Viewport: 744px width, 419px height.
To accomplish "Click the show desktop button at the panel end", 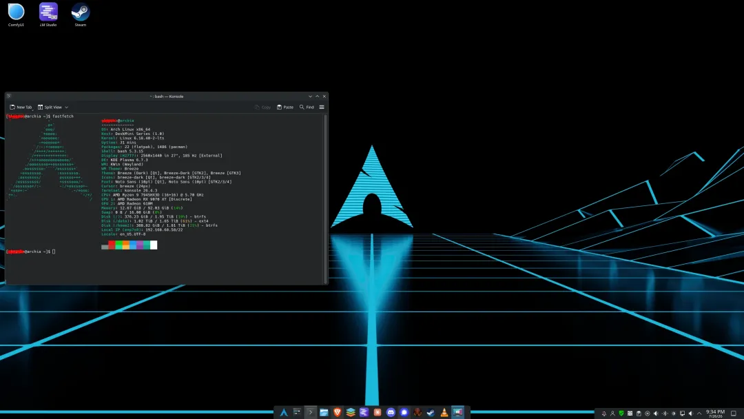I will pos(734,413).
